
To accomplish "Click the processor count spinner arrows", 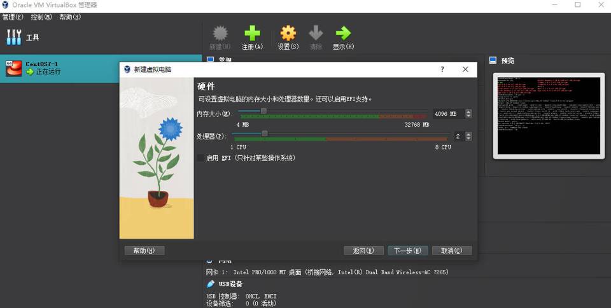I will (469, 136).
